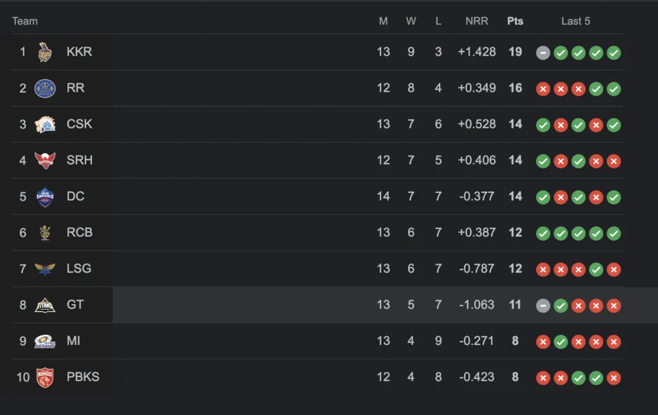Select the NRR column header
Image resolution: width=658 pixels, height=415 pixels.
(477, 21)
